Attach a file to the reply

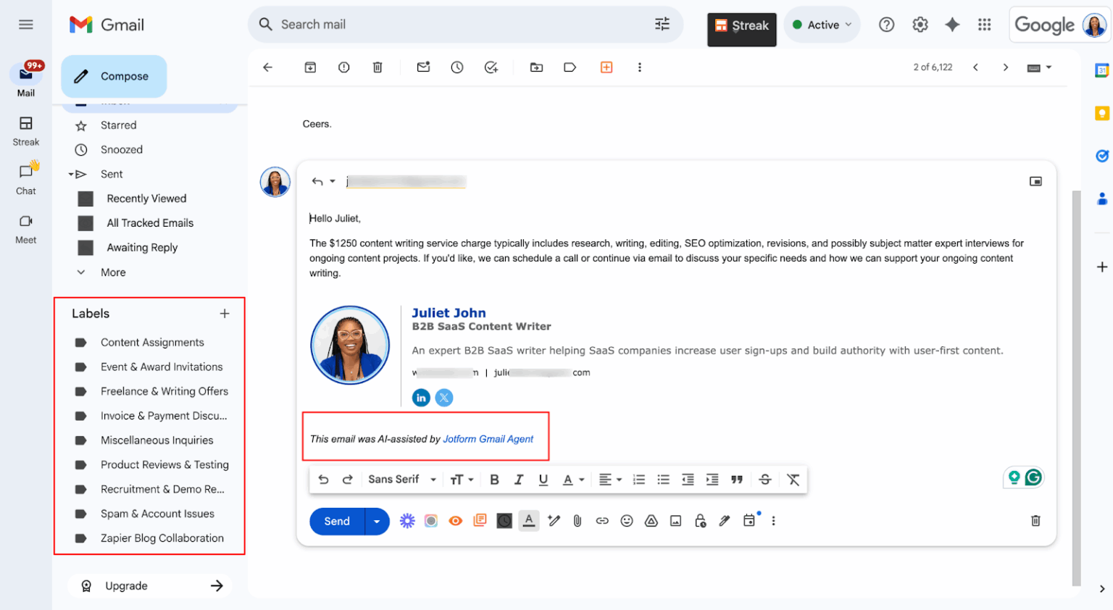578,520
